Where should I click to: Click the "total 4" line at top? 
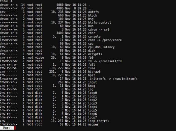click(x=6, y=1)
